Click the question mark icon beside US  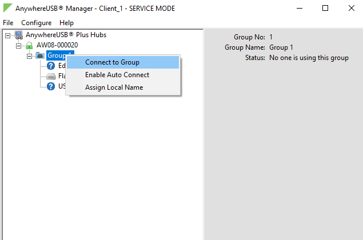pyautogui.click(x=51, y=86)
